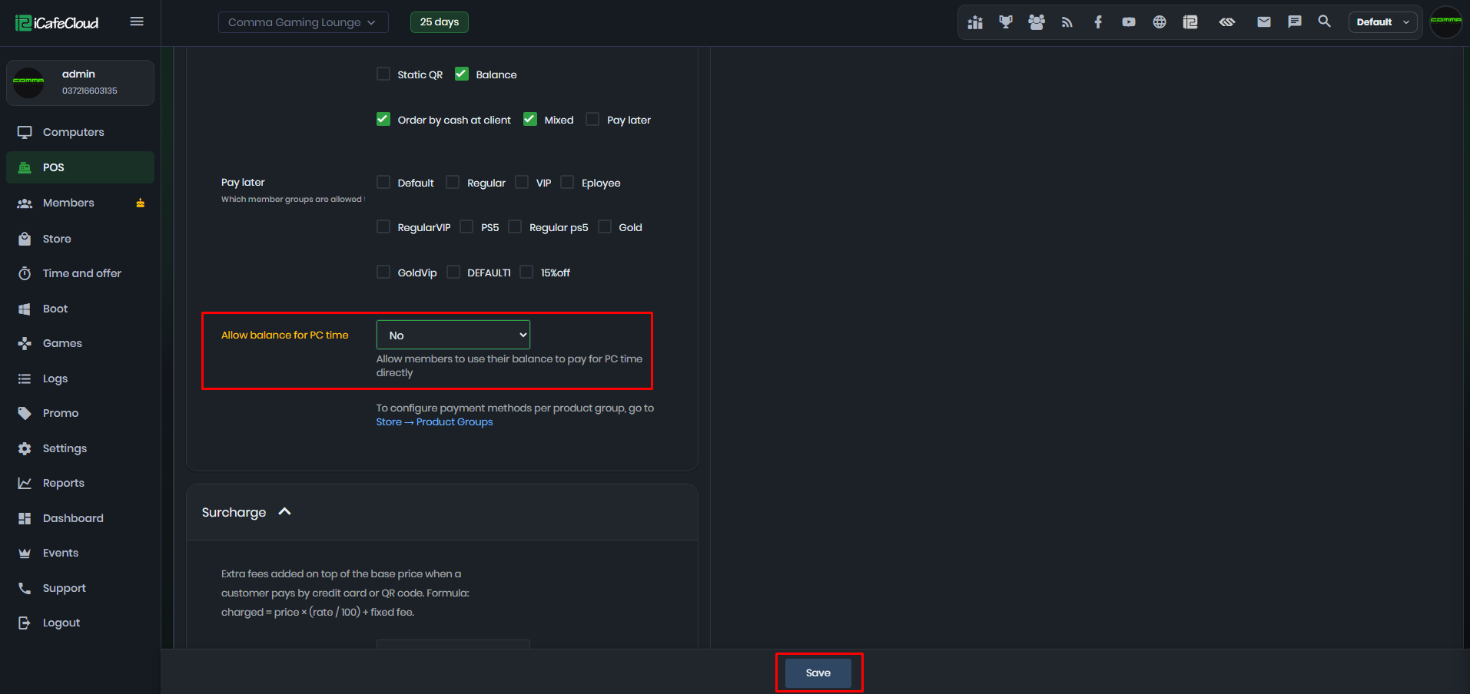The height and width of the screenshot is (694, 1470).
Task: Check the Regular member group
Action: click(453, 182)
